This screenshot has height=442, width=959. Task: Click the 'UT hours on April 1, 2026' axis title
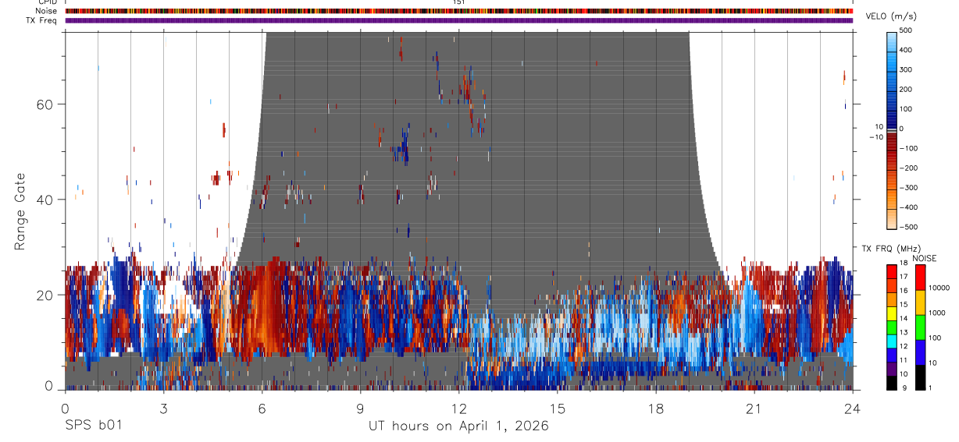(458, 426)
